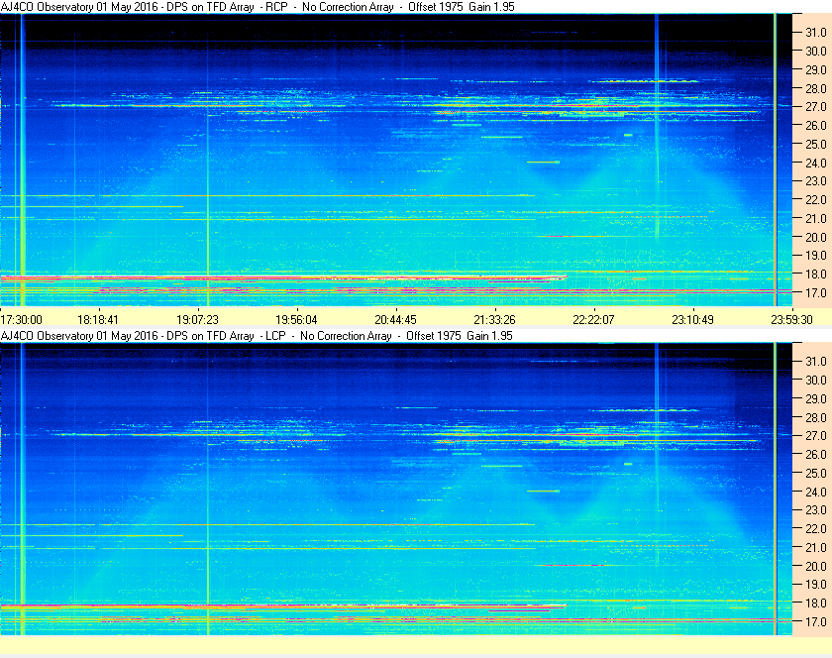This screenshot has height=658, width=832.
Task: Click 18.0 frequency label on LCP plot
Action: (816, 603)
